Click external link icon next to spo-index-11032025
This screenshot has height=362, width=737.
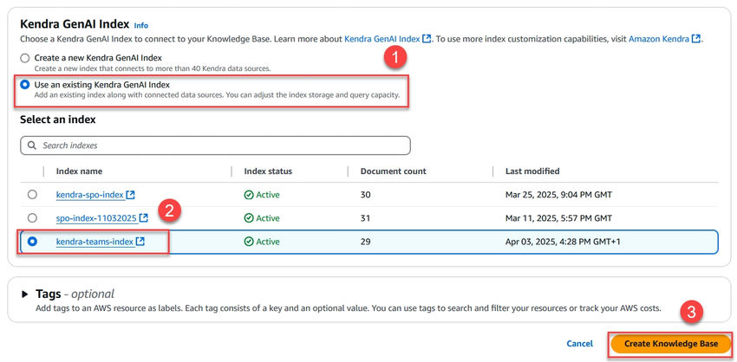(x=144, y=218)
